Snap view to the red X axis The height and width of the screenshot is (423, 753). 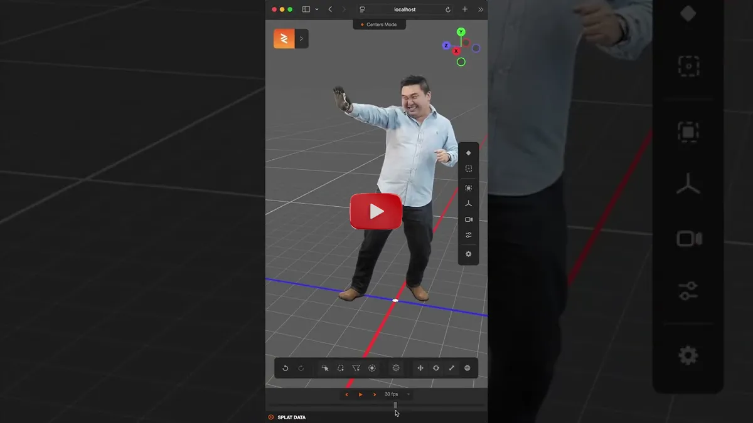(x=456, y=51)
